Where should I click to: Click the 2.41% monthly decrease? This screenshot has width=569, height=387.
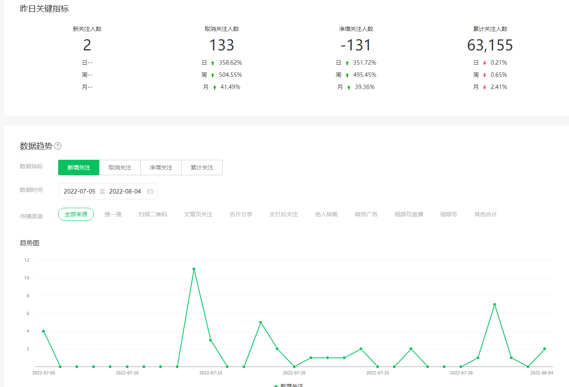click(499, 87)
